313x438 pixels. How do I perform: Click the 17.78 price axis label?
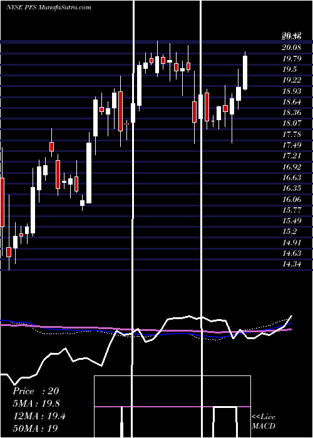[x=292, y=134]
